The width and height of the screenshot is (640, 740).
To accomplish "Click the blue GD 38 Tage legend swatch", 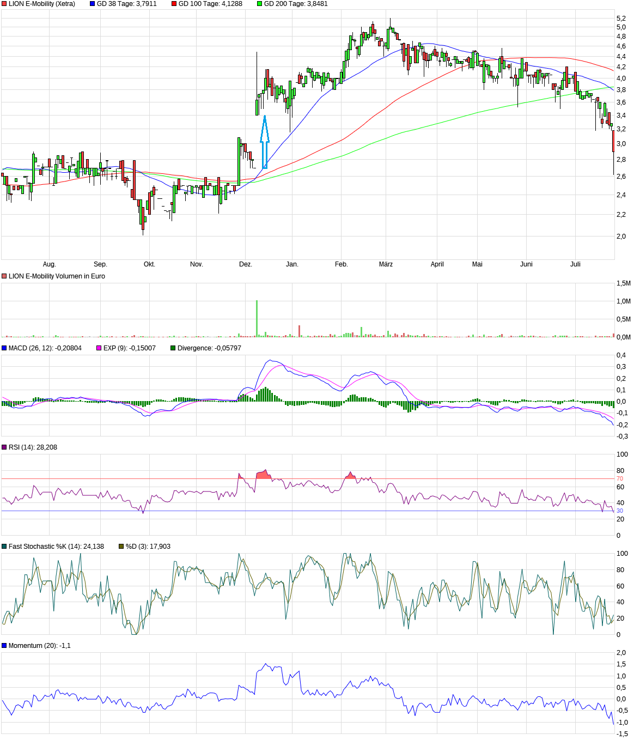I will 92,4.
